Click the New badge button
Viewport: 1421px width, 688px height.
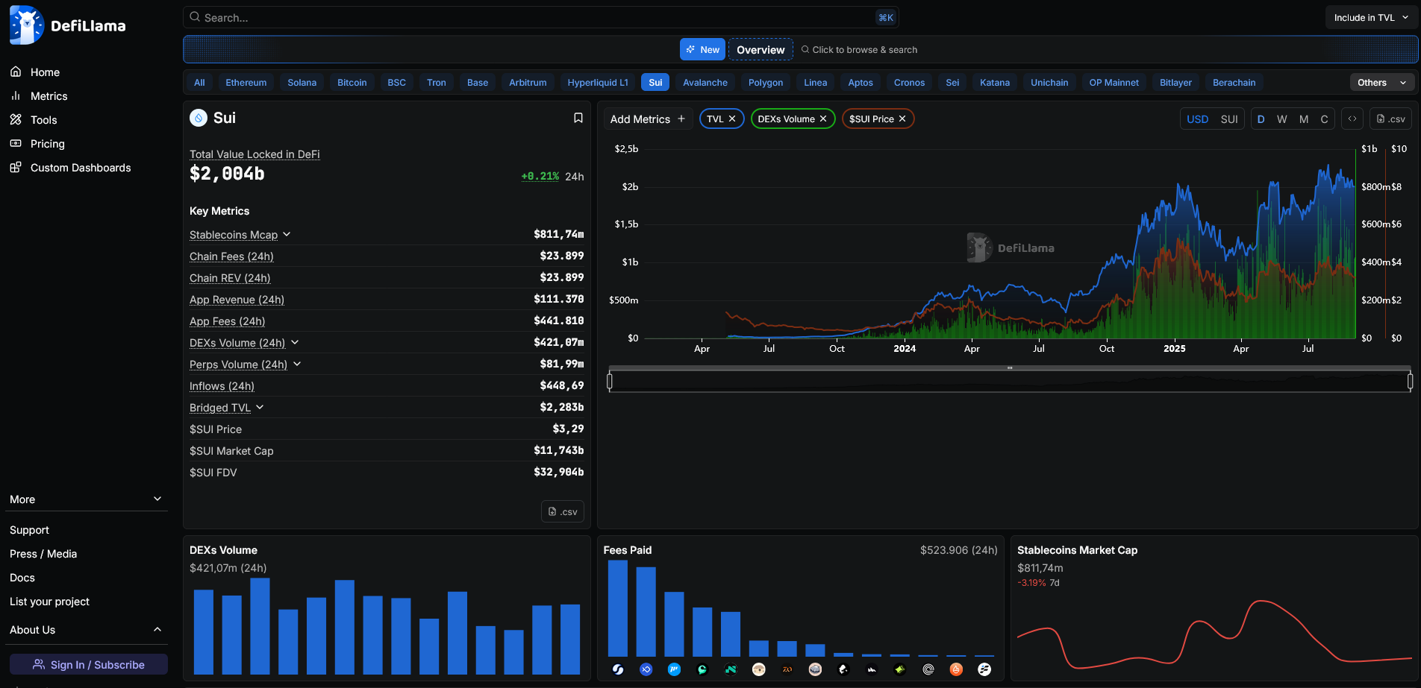[702, 49]
